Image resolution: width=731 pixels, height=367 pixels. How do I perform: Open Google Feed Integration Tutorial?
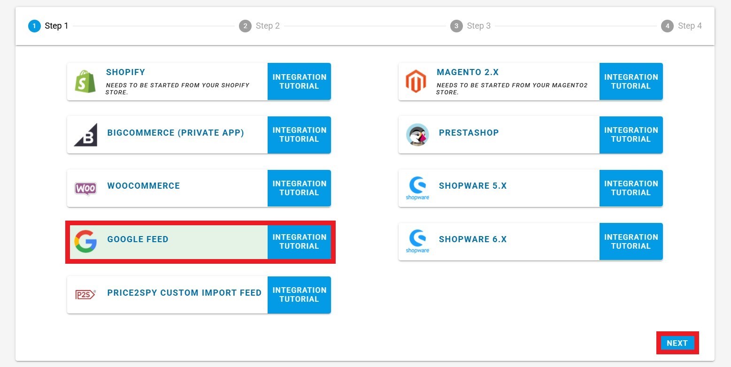click(x=299, y=242)
